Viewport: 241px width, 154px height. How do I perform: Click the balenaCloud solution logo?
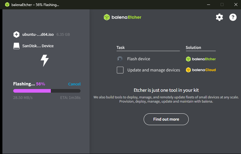201,70
